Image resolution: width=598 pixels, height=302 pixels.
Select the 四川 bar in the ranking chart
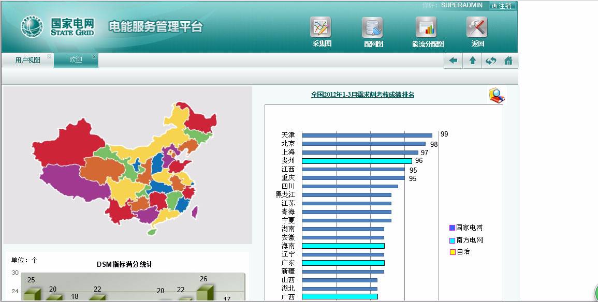coord(349,186)
